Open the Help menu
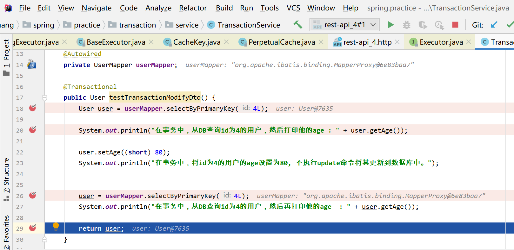This screenshot has width=514, height=250. [350, 8]
